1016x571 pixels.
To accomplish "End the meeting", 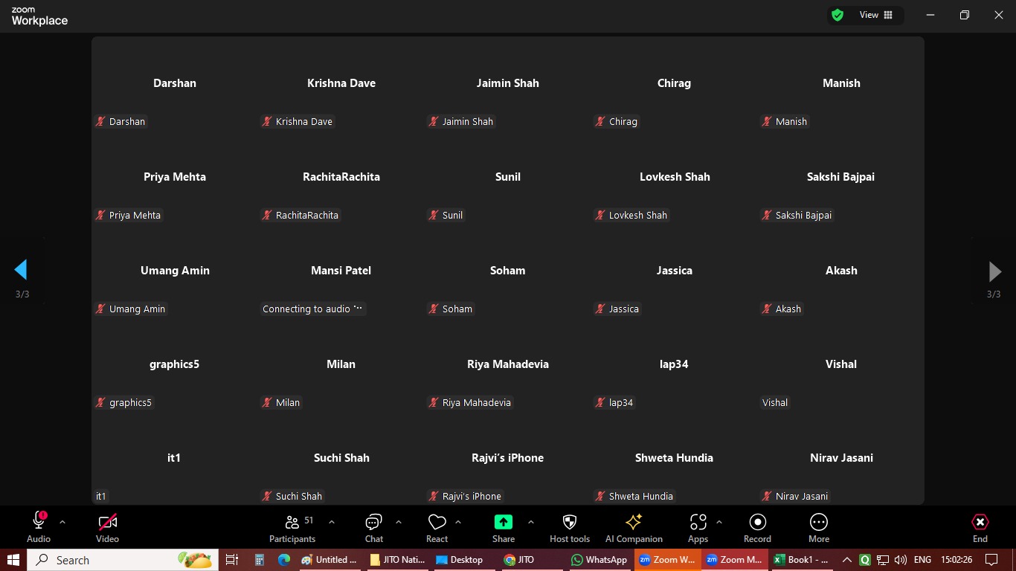I will tap(980, 528).
